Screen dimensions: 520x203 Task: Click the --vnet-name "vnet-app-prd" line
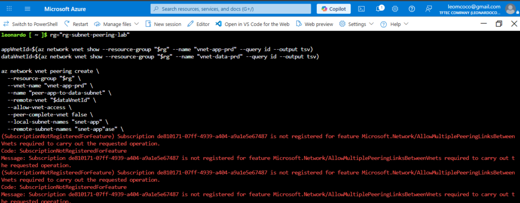point(50,86)
